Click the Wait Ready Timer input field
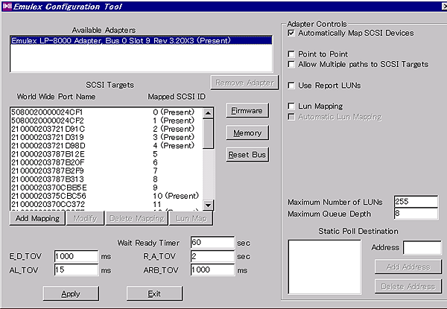Image resolution: width=447 pixels, height=309 pixels. [x=212, y=242]
